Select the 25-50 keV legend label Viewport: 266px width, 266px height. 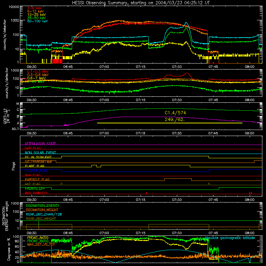click(x=37, y=18)
